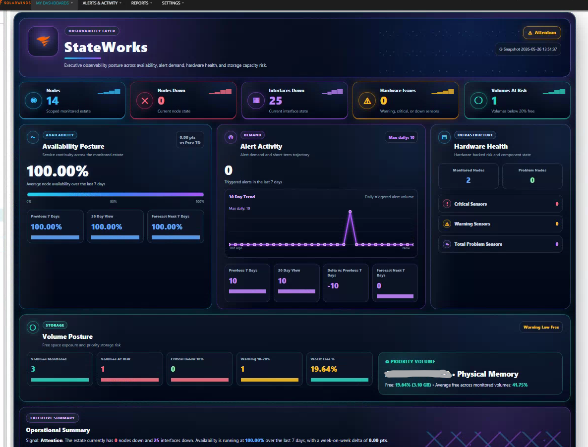
Task: Click the Volumes Monitored teal bar
Action: tap(60, 380)
